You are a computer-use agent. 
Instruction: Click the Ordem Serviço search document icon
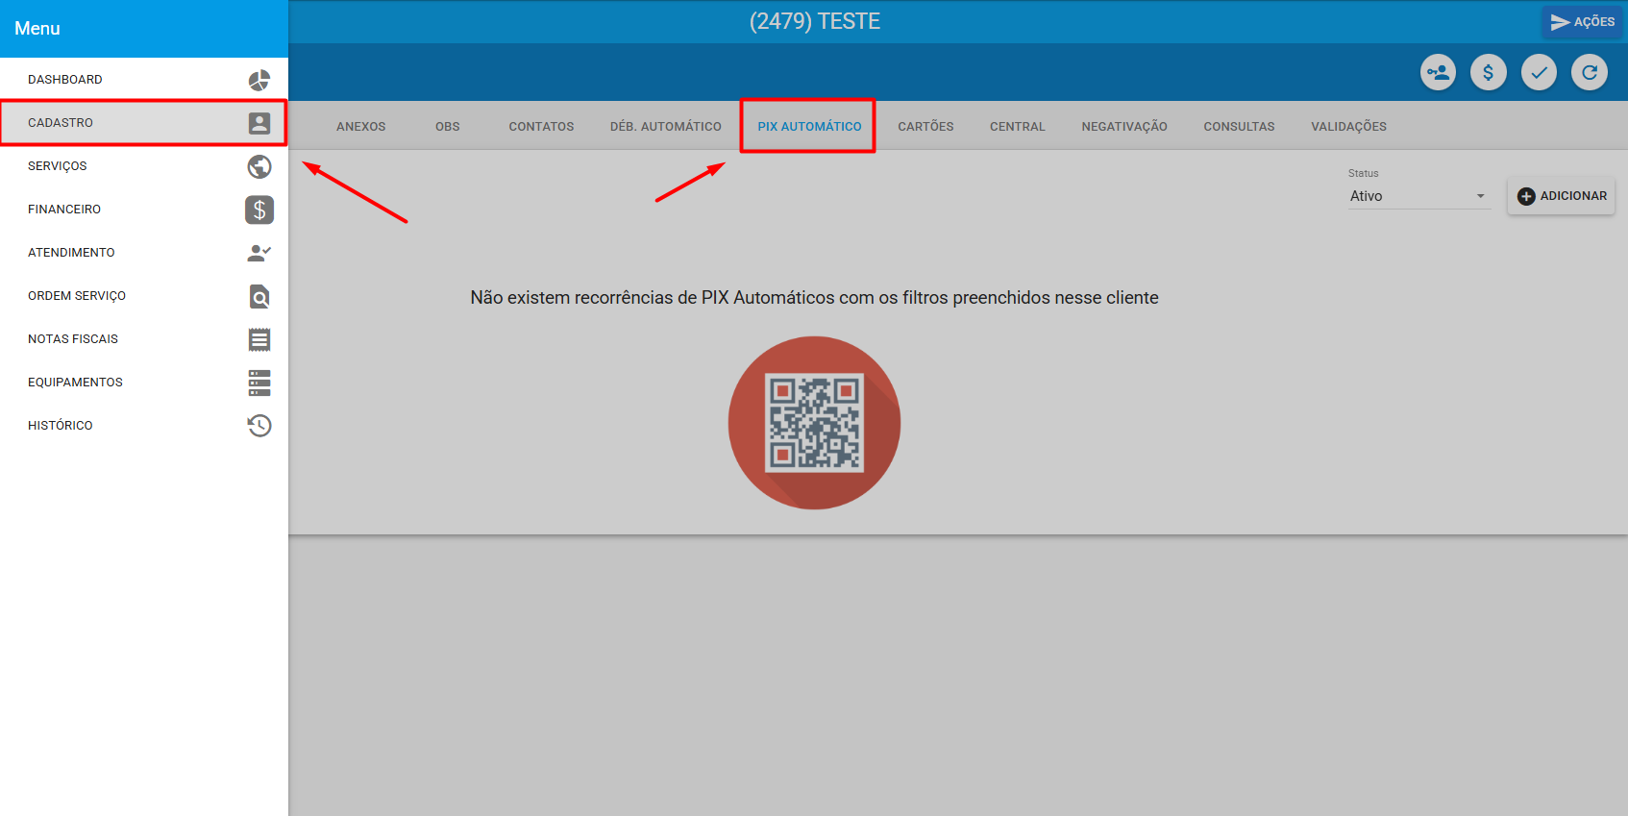259,296
